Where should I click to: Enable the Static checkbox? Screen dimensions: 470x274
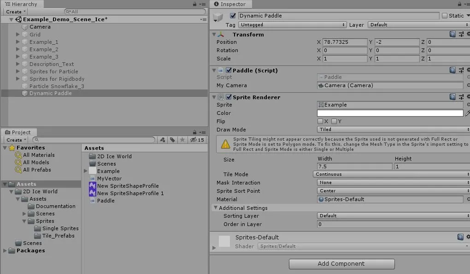[x=445, y=16]
